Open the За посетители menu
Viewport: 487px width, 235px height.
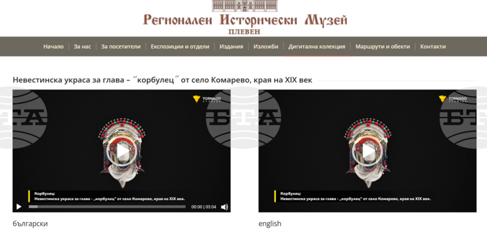tap(121, 47)
